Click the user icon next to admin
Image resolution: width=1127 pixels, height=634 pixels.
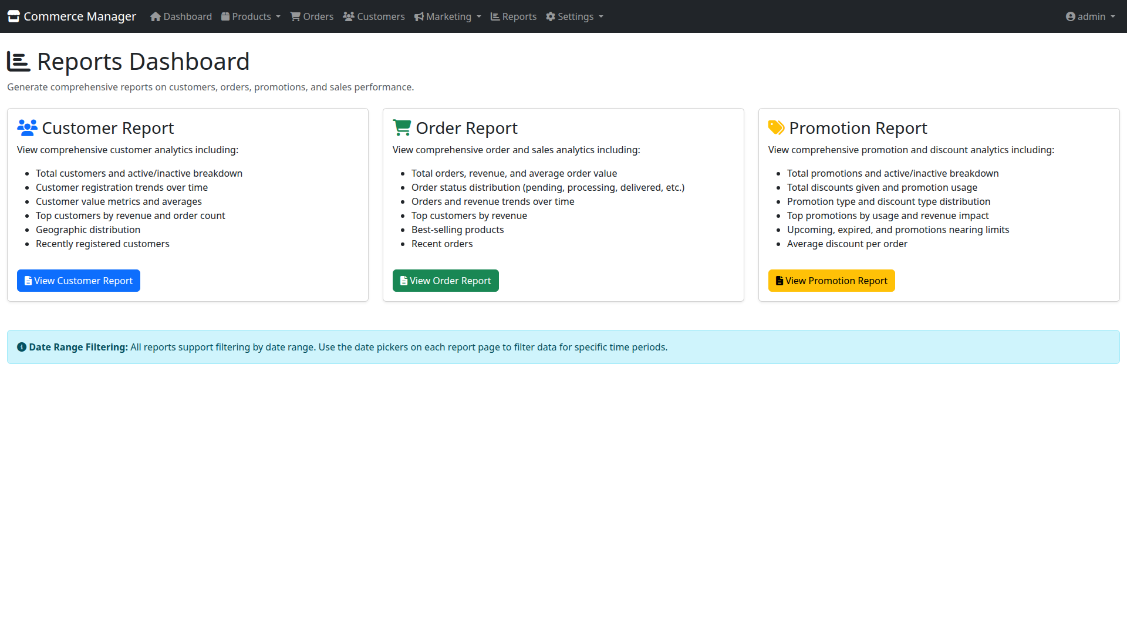pyautogui.click(x=1071, y=16)
